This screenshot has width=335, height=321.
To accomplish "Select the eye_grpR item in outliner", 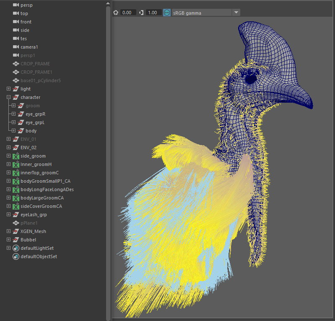I will (x=35, y=114).
